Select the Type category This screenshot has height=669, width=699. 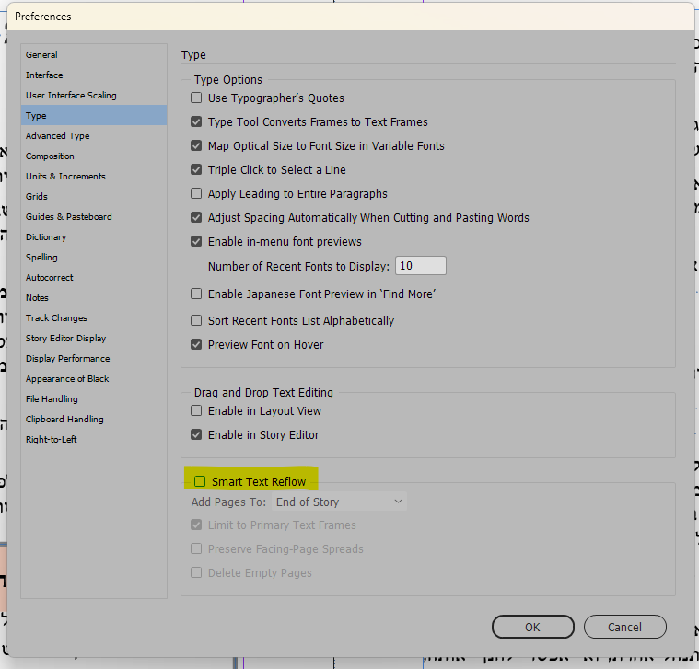[x=94, y=115]
